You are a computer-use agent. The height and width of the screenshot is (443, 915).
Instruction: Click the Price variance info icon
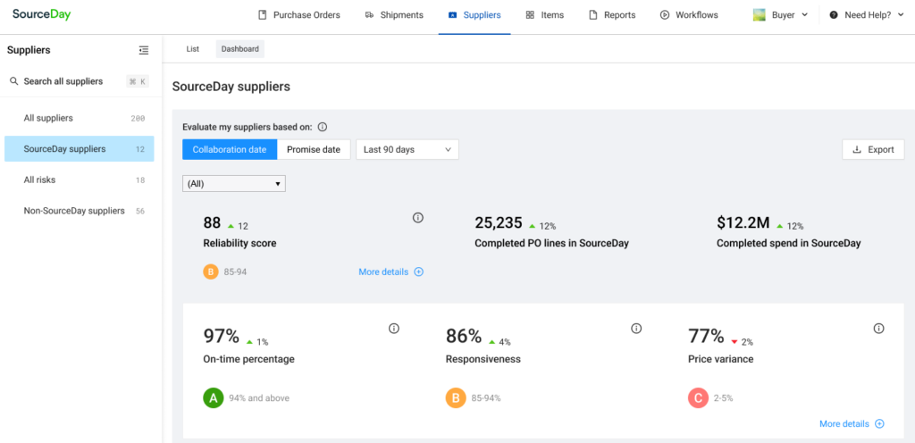click(x=878, y=329)
